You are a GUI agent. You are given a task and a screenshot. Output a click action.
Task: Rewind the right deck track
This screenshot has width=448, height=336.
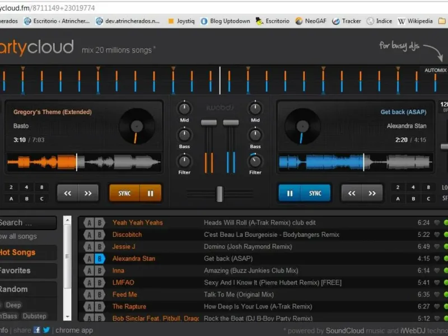click(352, 193)
